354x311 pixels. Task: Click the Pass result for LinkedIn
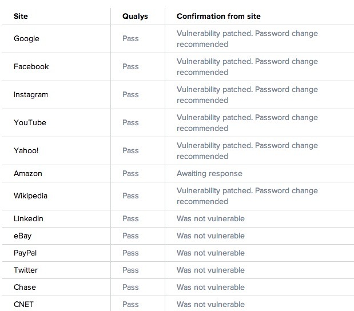130,218
